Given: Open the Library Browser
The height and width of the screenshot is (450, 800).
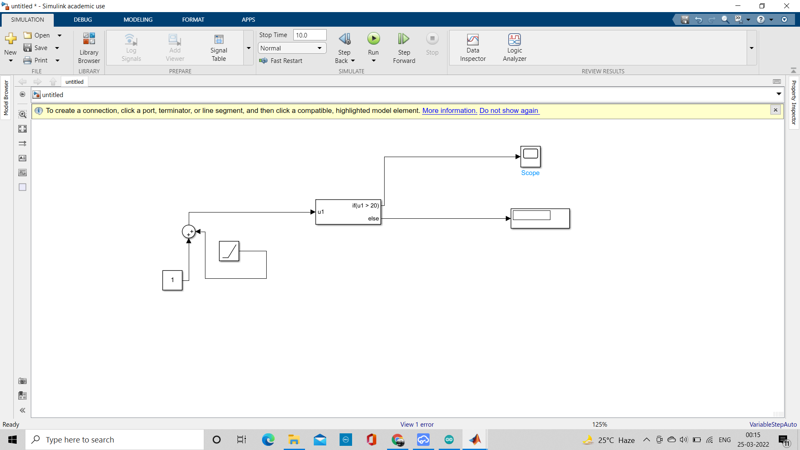Looking at the screenshot, I should (x=89, y=47).
